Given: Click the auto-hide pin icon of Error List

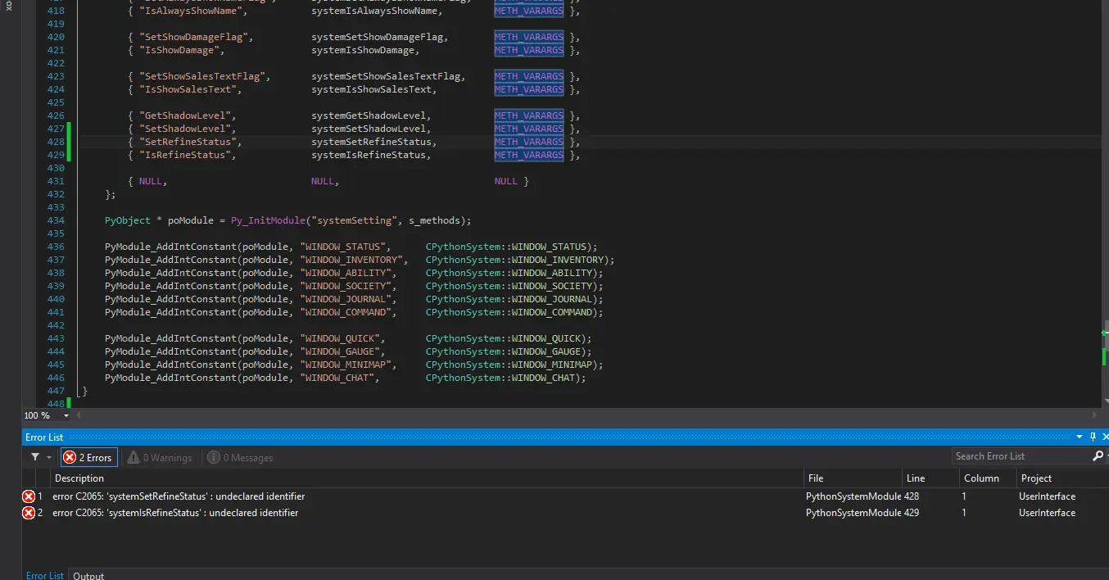Looking at the screenshot, I should (1092, 437).
